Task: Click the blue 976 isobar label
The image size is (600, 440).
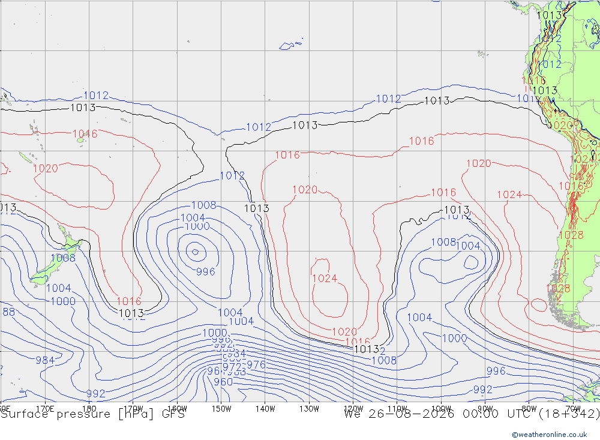Action: tap(256, 364)
